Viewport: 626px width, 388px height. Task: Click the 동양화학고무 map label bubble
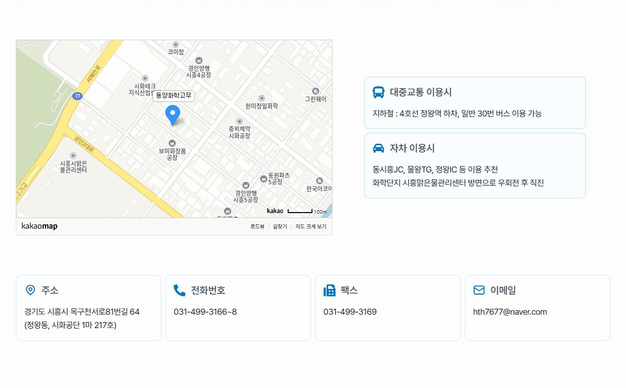point(173,96)
